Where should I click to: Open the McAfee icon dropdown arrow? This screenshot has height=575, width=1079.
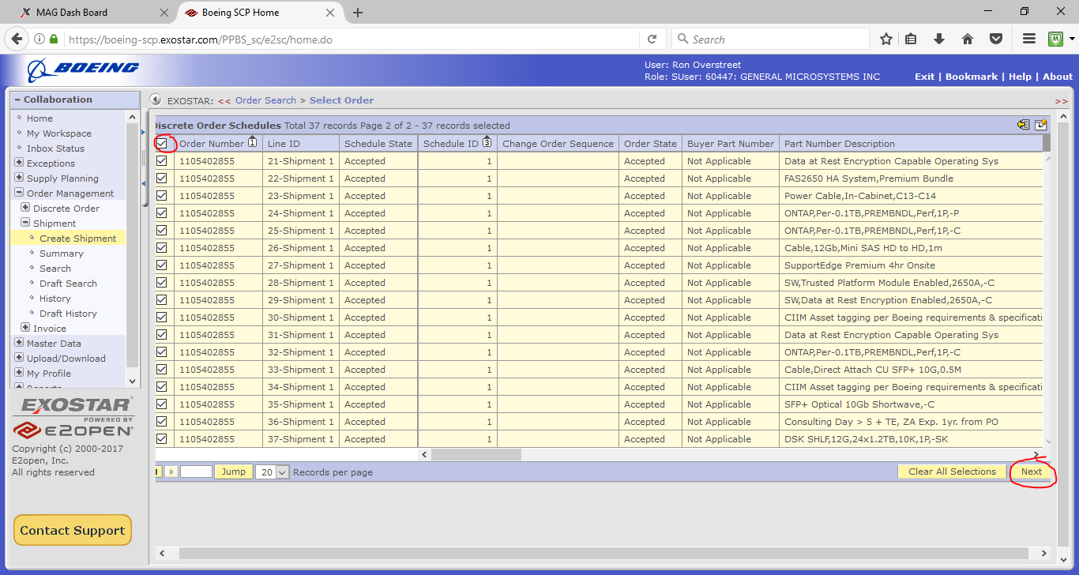click(x=1072, y=39)
